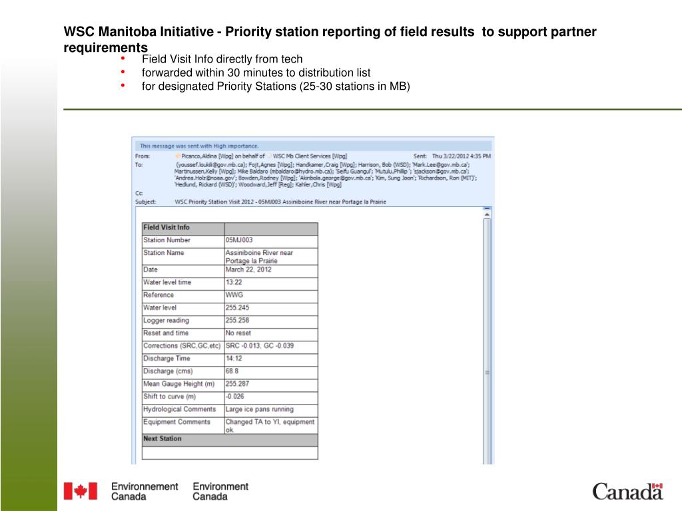This screenshot has width=682, height=511.
Task: Click the WSC Mb Client Services sender
Action: tap(310, 156)
